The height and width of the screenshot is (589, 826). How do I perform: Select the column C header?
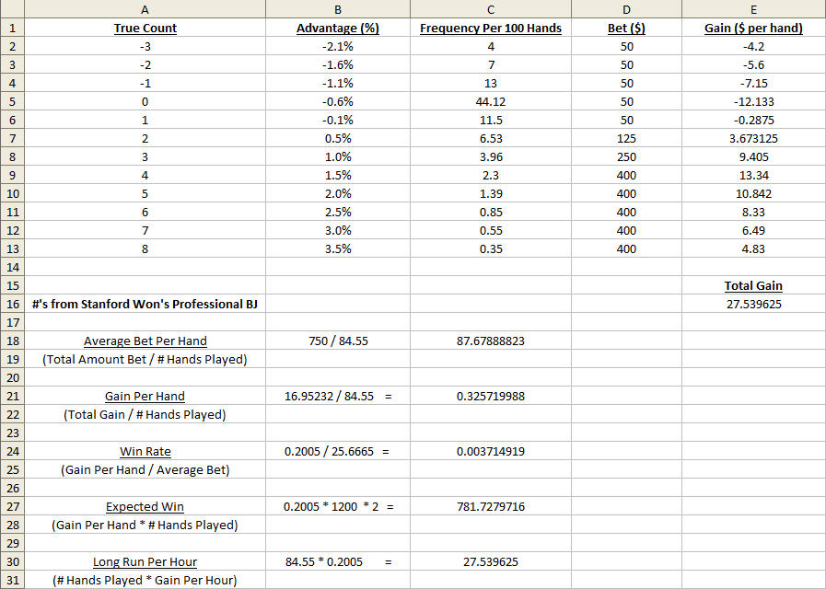coord(491,9)
